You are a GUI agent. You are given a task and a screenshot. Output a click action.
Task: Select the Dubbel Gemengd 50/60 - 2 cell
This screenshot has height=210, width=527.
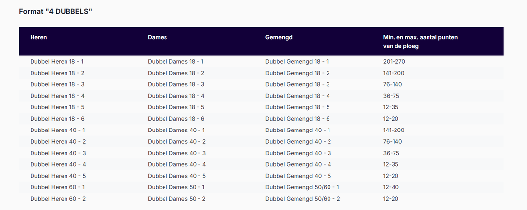[303, 199]
